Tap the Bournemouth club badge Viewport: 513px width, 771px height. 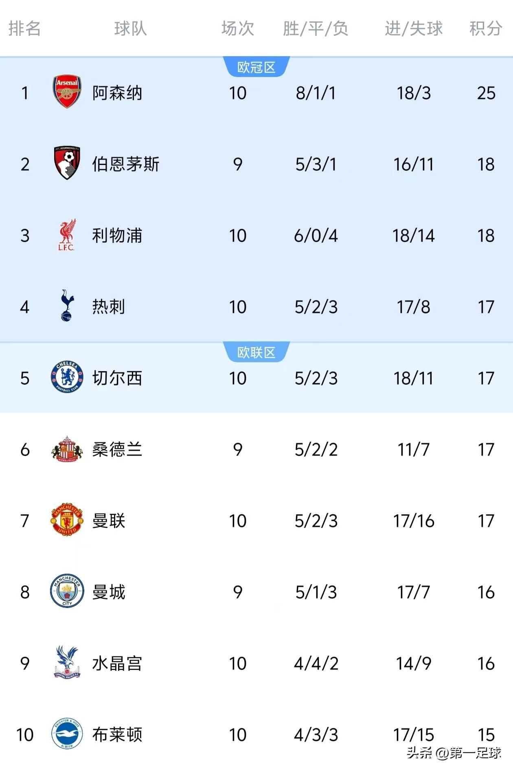coord(67,163)
